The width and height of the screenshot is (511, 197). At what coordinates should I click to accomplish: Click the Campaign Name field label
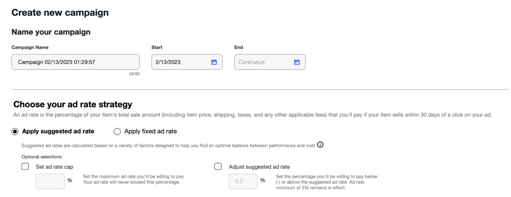click(30, 47)
